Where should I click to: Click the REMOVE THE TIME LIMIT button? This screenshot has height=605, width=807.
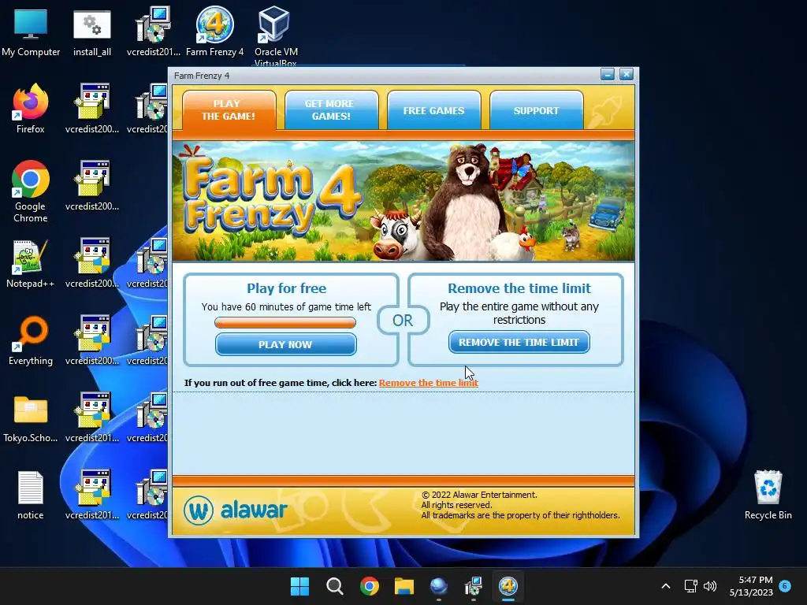click(x=519, y=342)
